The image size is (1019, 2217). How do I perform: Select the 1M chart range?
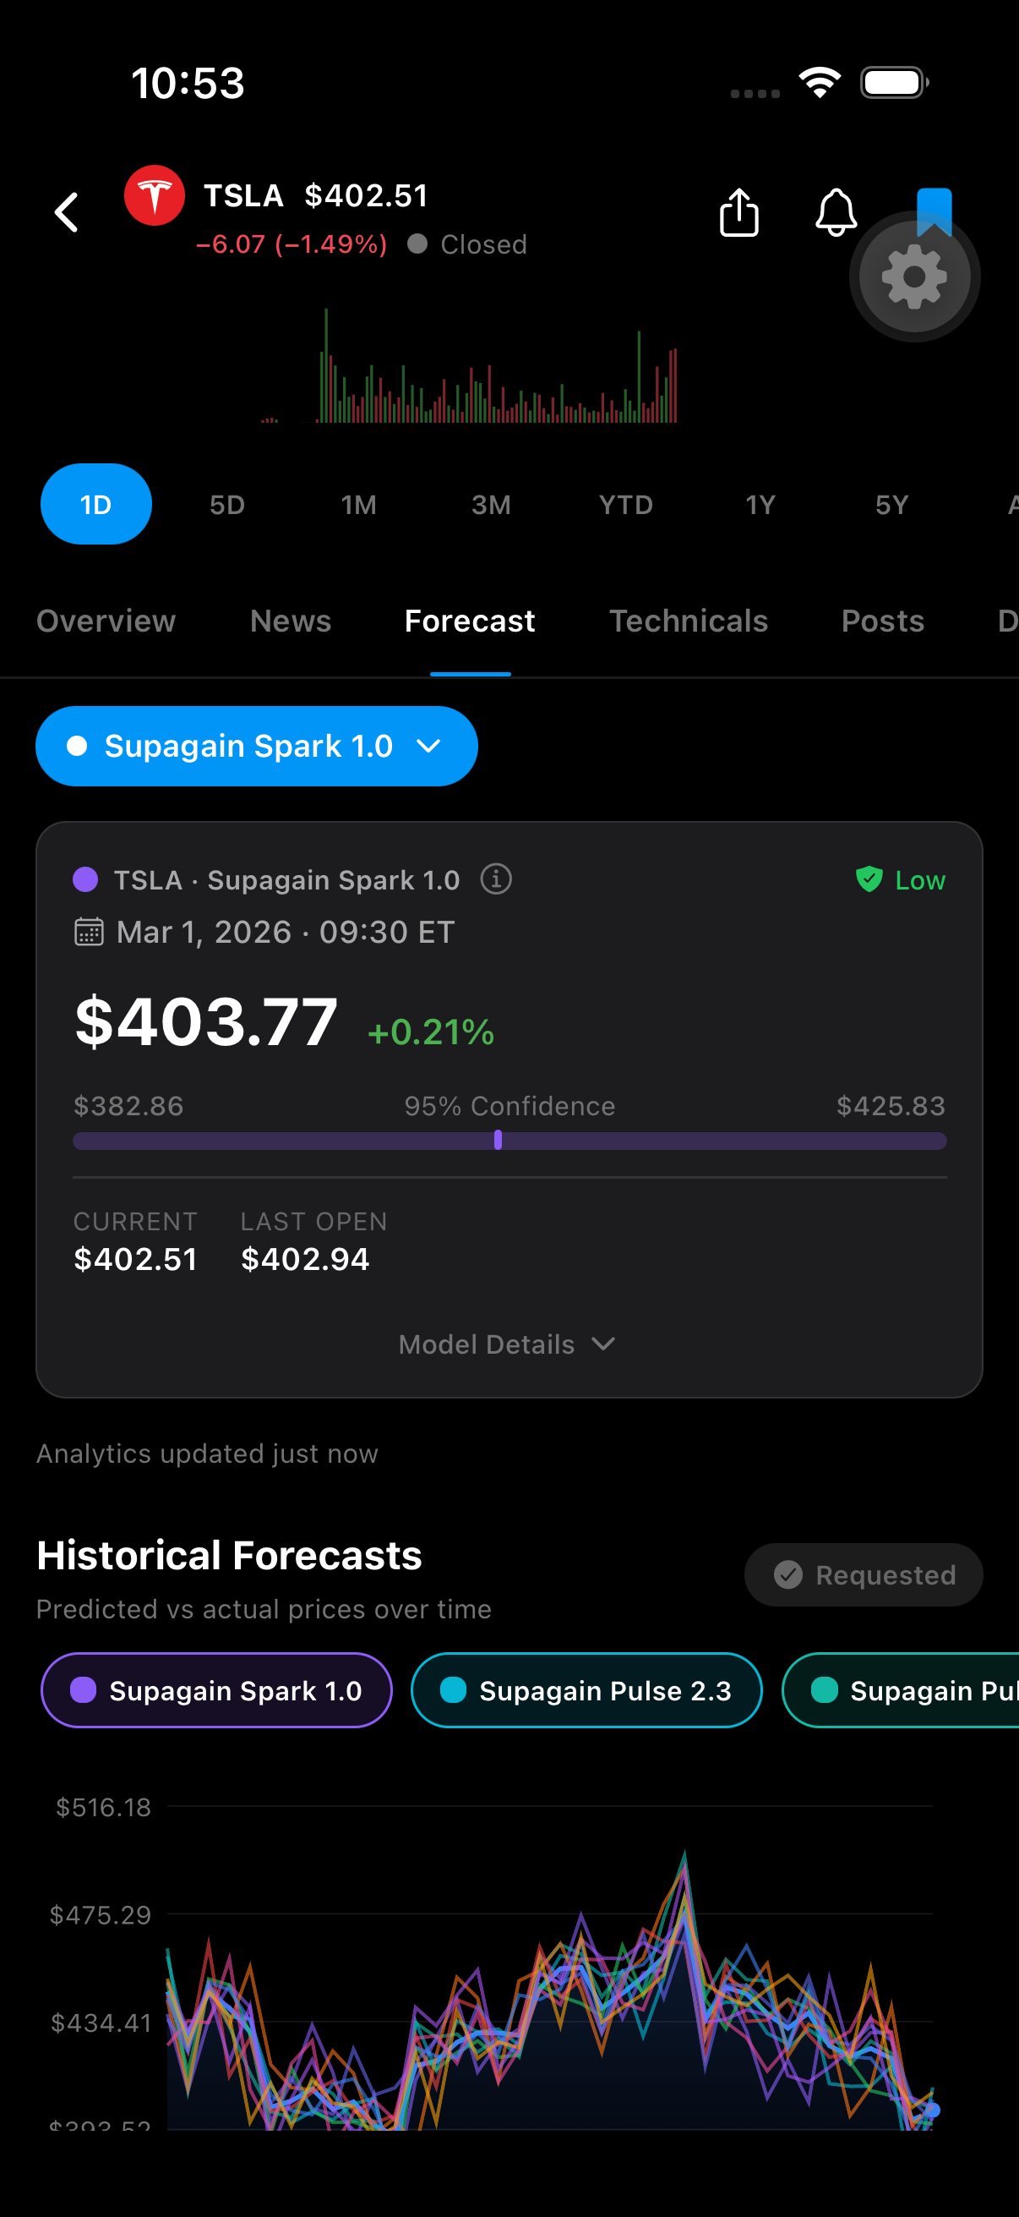coord(358,504)
